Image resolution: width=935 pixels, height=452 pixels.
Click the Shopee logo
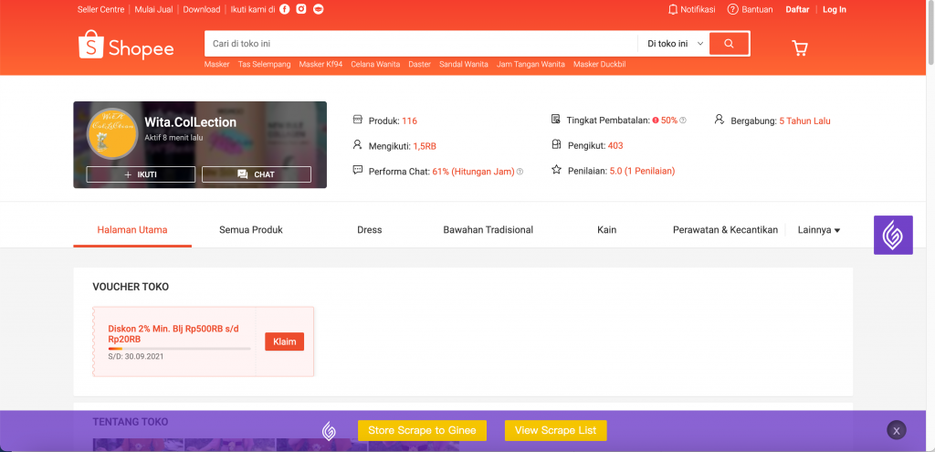[x=126, y=45]
